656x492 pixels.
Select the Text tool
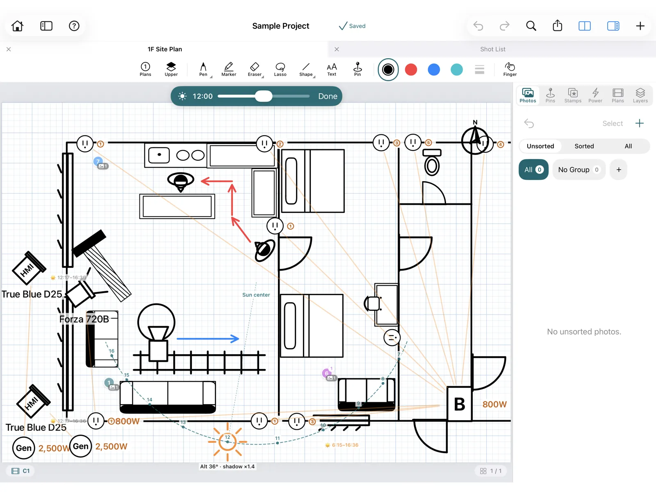(x=332, y=69)
